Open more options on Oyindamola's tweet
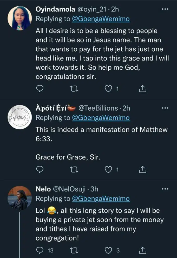 click(165, 9)
